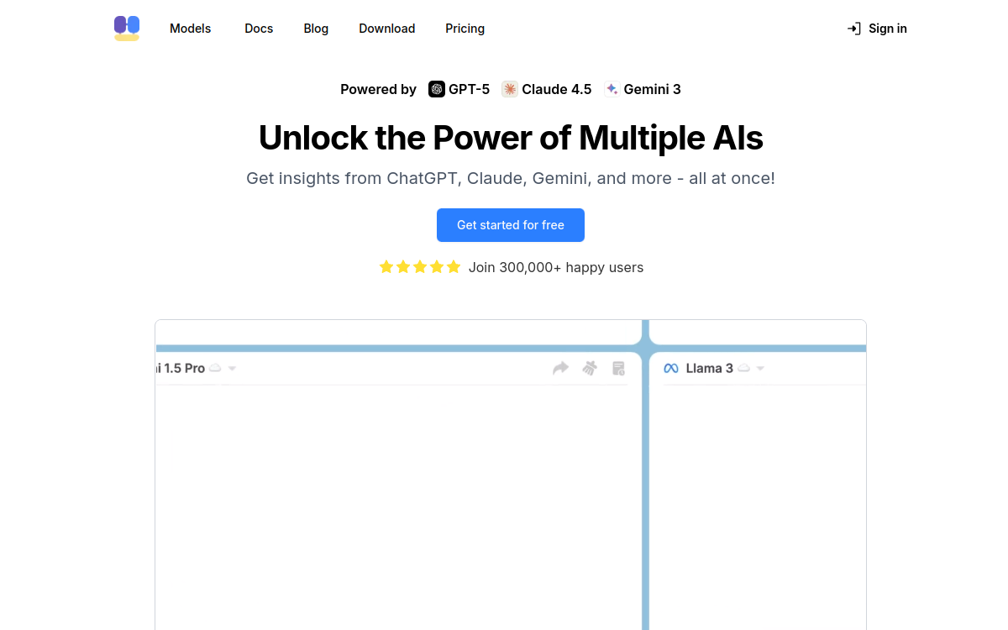This screenshot has height=630, width=1008.
Task: Click the GPT-5 OpenAI logo icon
Action: click(x=437, y=89)
